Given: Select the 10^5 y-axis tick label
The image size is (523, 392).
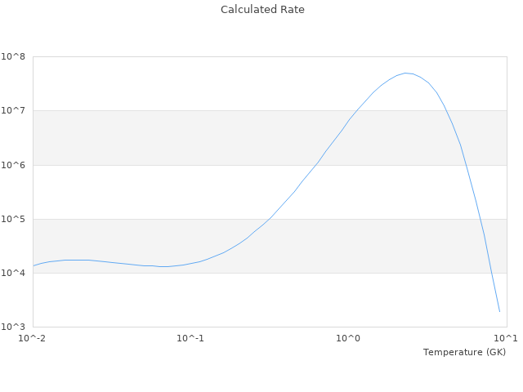Looking at the screenshot, I should tap(13, 219).
